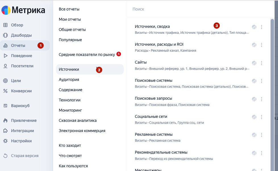Click the Дашборды sidebar icon
278x171 pixels.
coord(5,35)
